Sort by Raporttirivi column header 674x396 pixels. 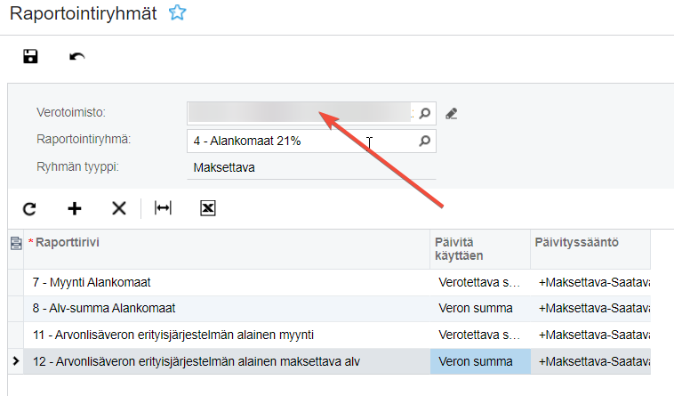click(222, 243)
